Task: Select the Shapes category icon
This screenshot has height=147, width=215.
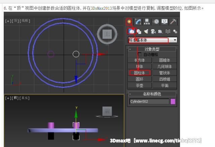Action: click(139, 31)
